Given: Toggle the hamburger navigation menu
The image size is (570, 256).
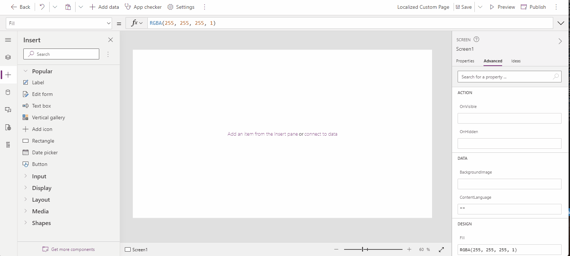Looking at the screenshot, I should click(x=8, y=40).
